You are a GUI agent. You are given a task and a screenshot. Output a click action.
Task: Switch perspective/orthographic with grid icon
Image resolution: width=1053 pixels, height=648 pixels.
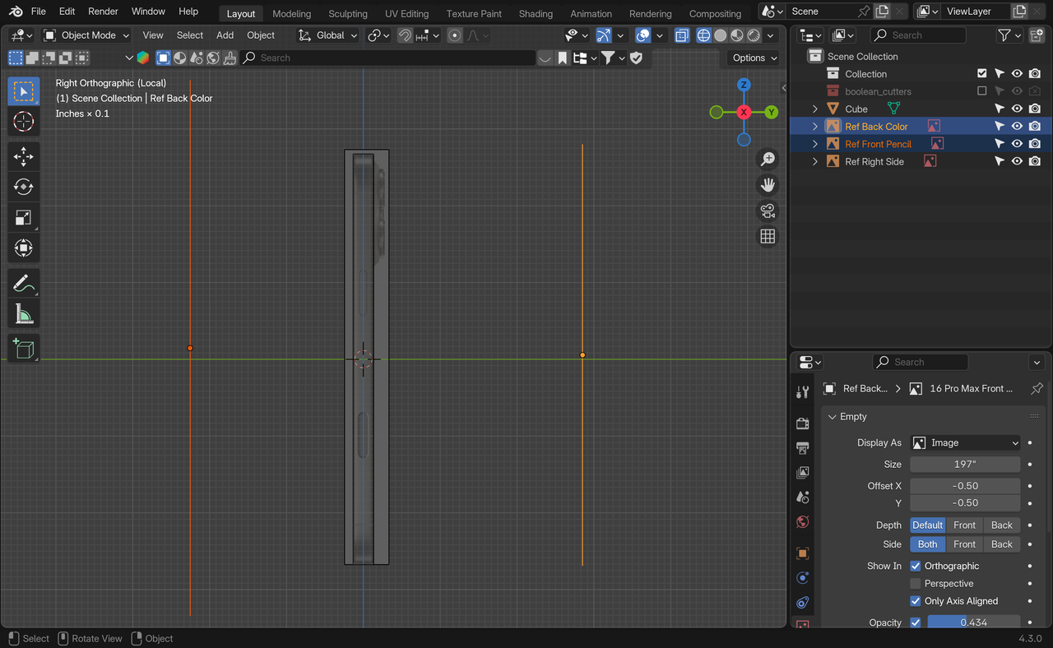coord(768,236)
